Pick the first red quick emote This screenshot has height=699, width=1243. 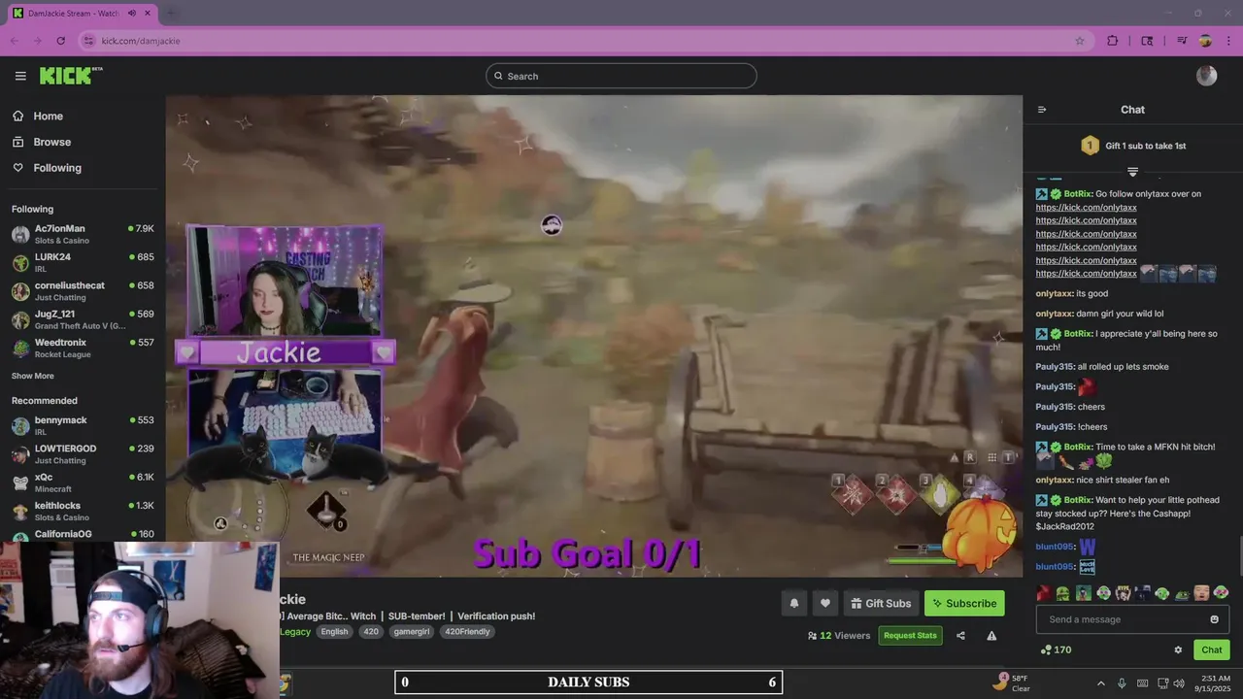(1044, 592)
